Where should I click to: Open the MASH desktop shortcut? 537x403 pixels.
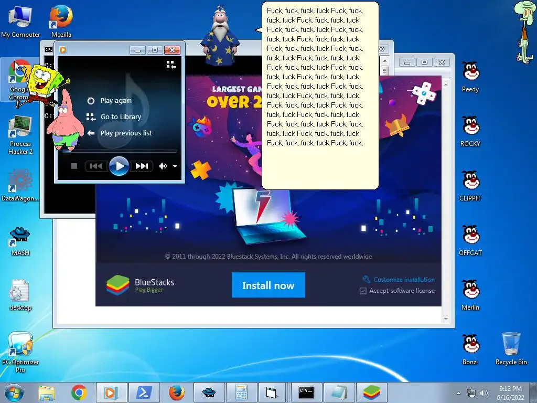[20, 241]
